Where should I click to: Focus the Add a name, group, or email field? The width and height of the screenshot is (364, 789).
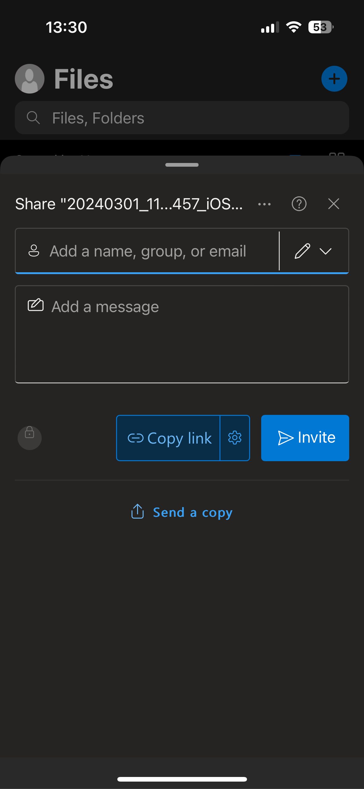point(148,251)
